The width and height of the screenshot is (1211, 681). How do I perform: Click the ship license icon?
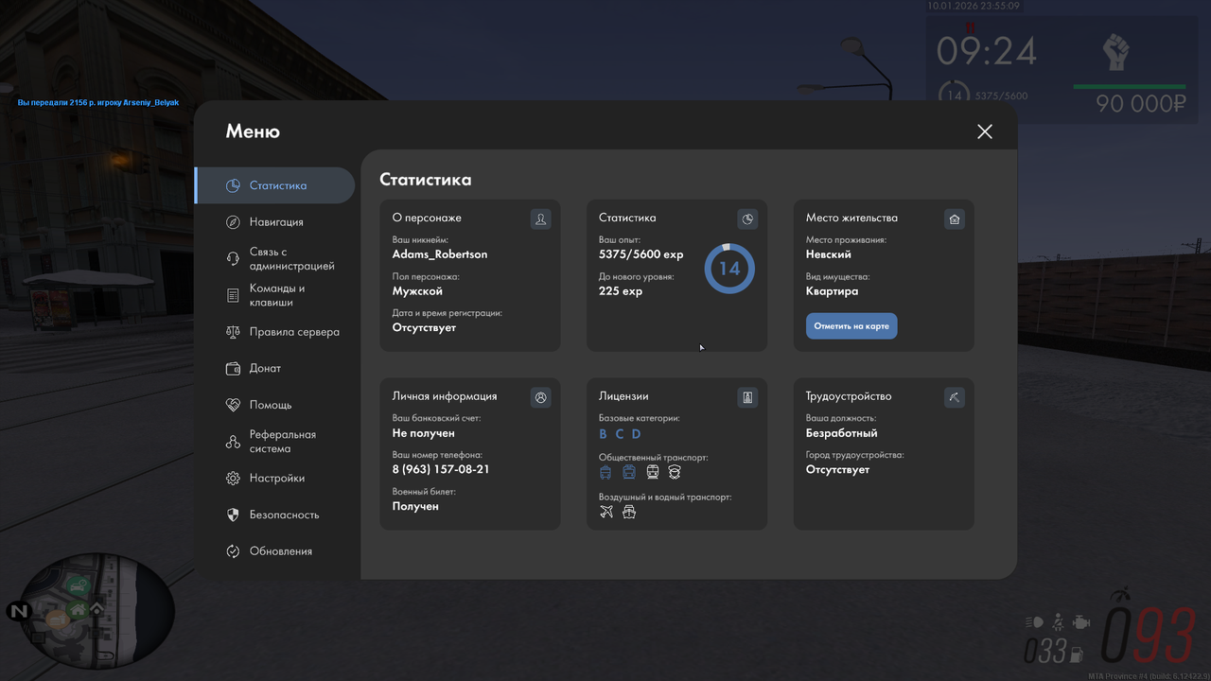(x=629, y=512)
